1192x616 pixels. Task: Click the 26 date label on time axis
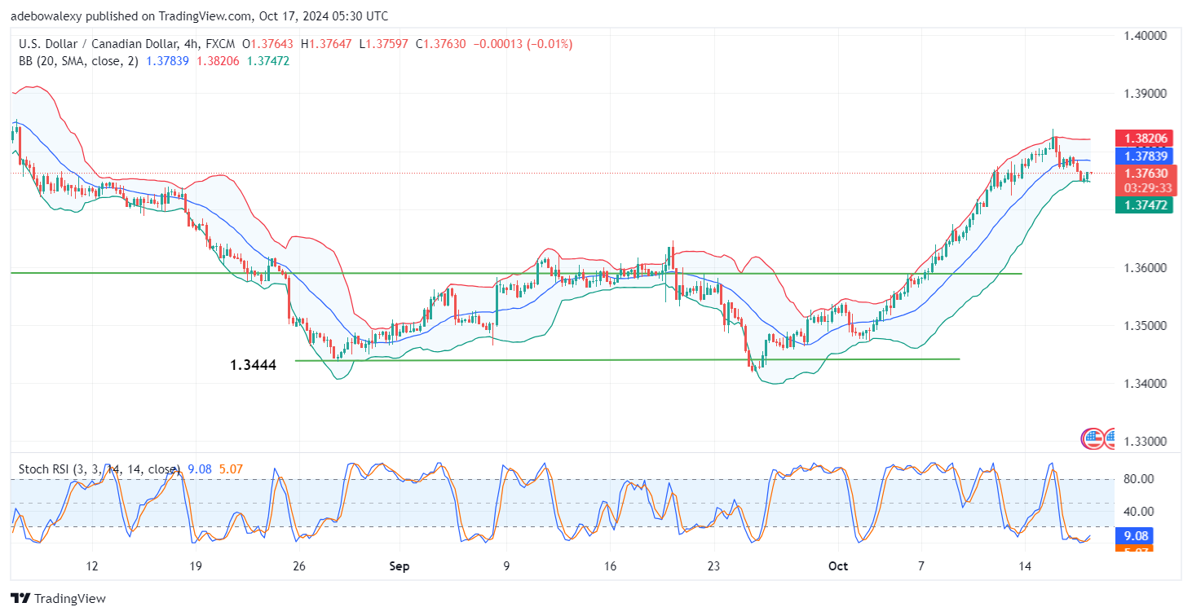coord(298,566)
